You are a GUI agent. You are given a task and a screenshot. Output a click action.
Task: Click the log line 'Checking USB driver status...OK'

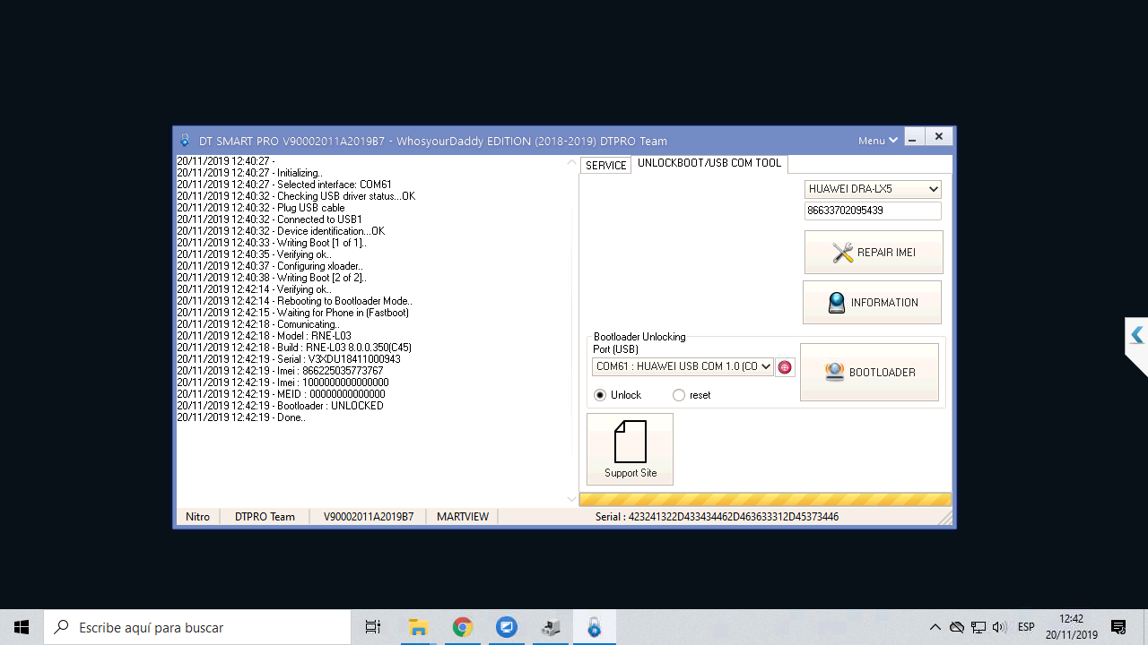pos(296,196)
